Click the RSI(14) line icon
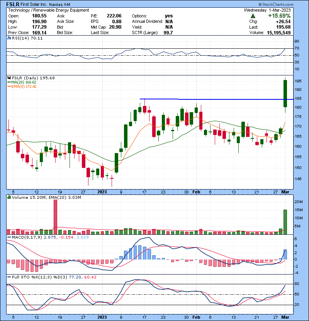 pyautogui.click(x=9, y=38)
